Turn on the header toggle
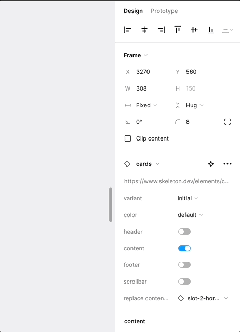This screenshot has width=240, height=332. tap(184, 232)
